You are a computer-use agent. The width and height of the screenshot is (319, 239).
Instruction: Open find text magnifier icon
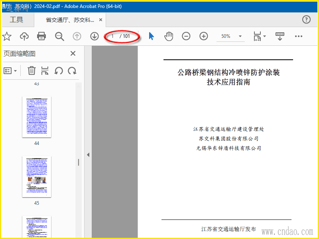tap(59, 37)
